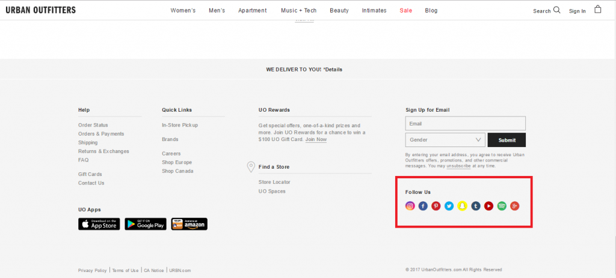This screenshot has height=278, width=616.
Task: Click the Sign In link
Action: click(x=577, y=11)
